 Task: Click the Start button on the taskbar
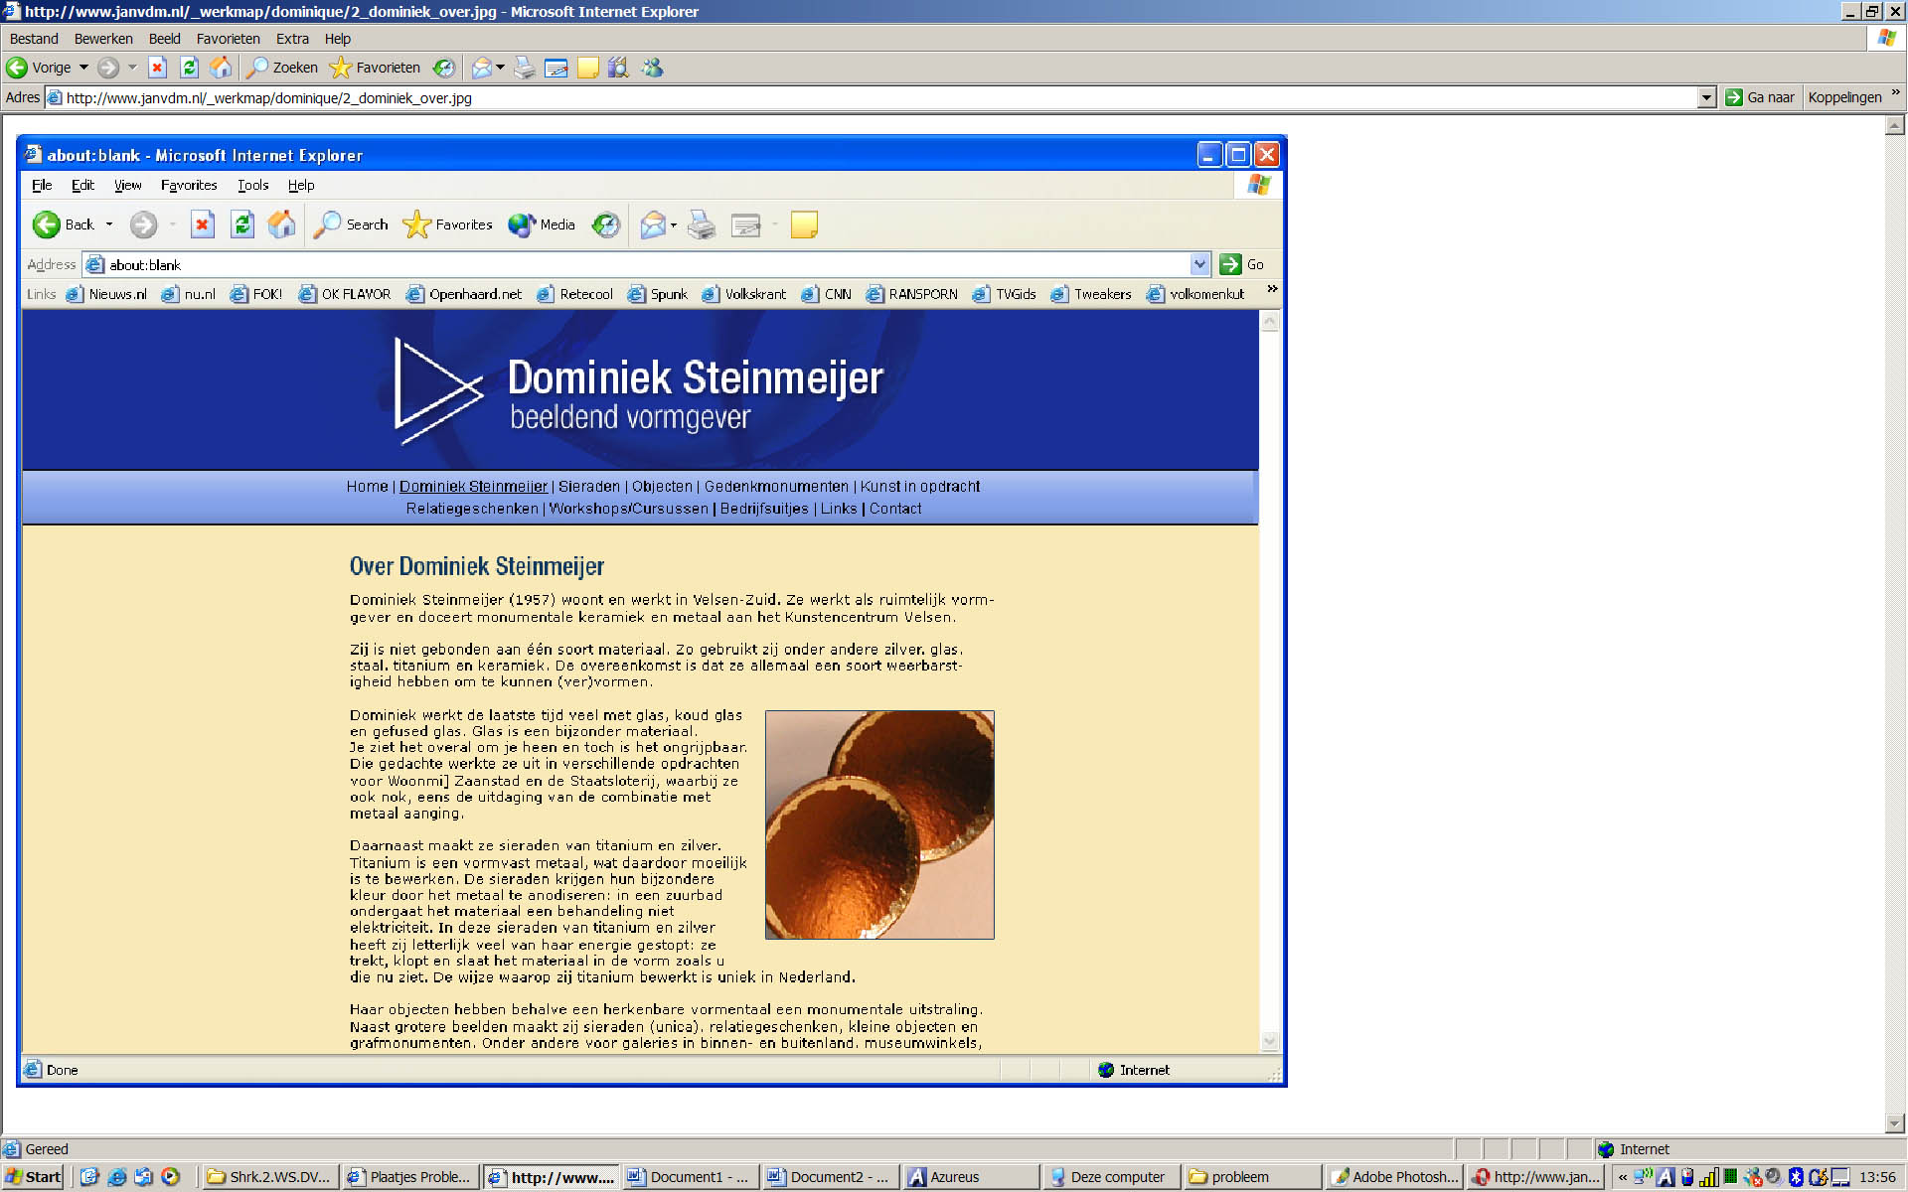coord(34,1177)
